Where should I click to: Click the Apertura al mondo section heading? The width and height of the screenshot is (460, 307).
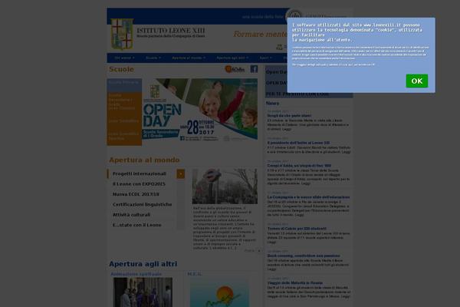click(x=144, y=160)
